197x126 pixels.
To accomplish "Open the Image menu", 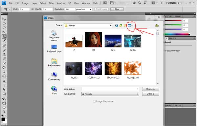I will 25,3.
